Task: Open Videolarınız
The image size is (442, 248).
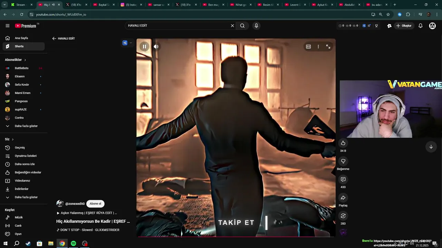Action: click(23, 181)
